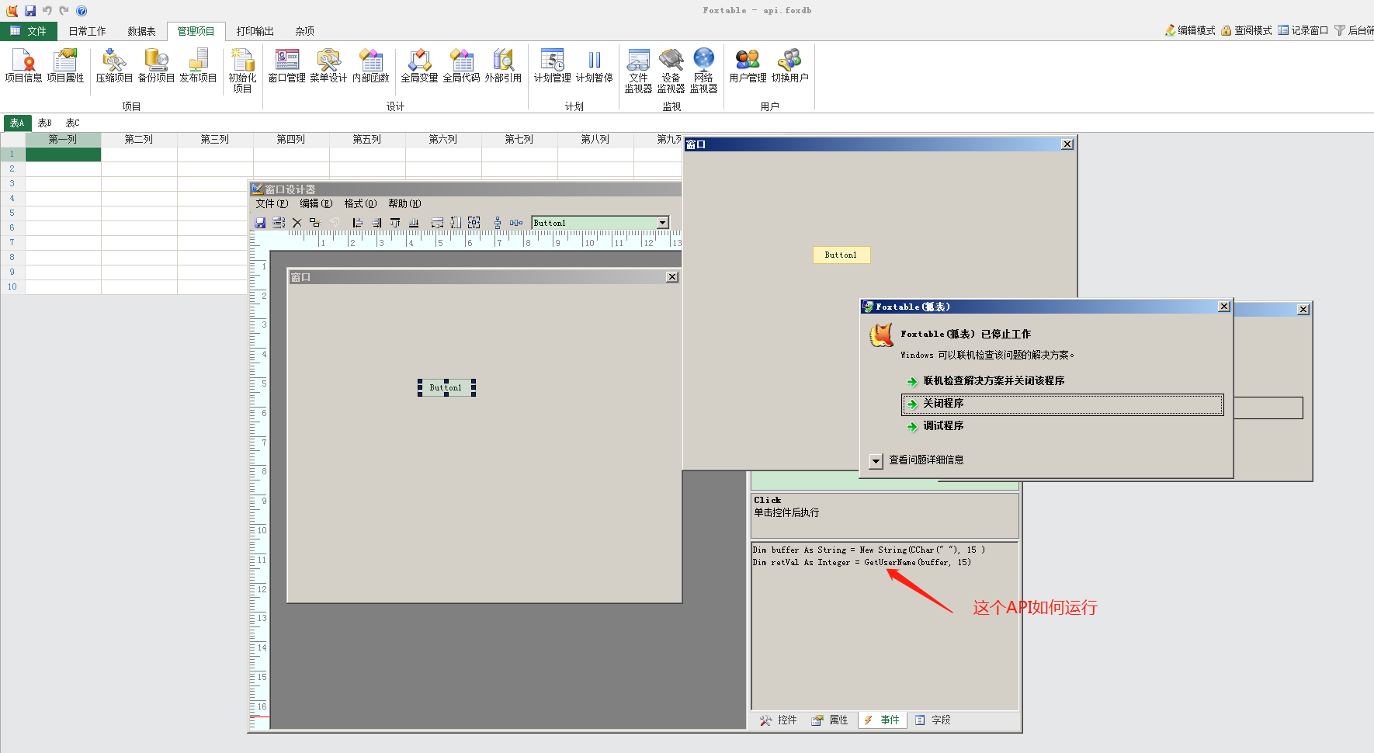Image resolution: width=1374 pixels, height=753 pixels.
Task: Click align top icon in designer toolbar
Action: (x=395, y=223)
